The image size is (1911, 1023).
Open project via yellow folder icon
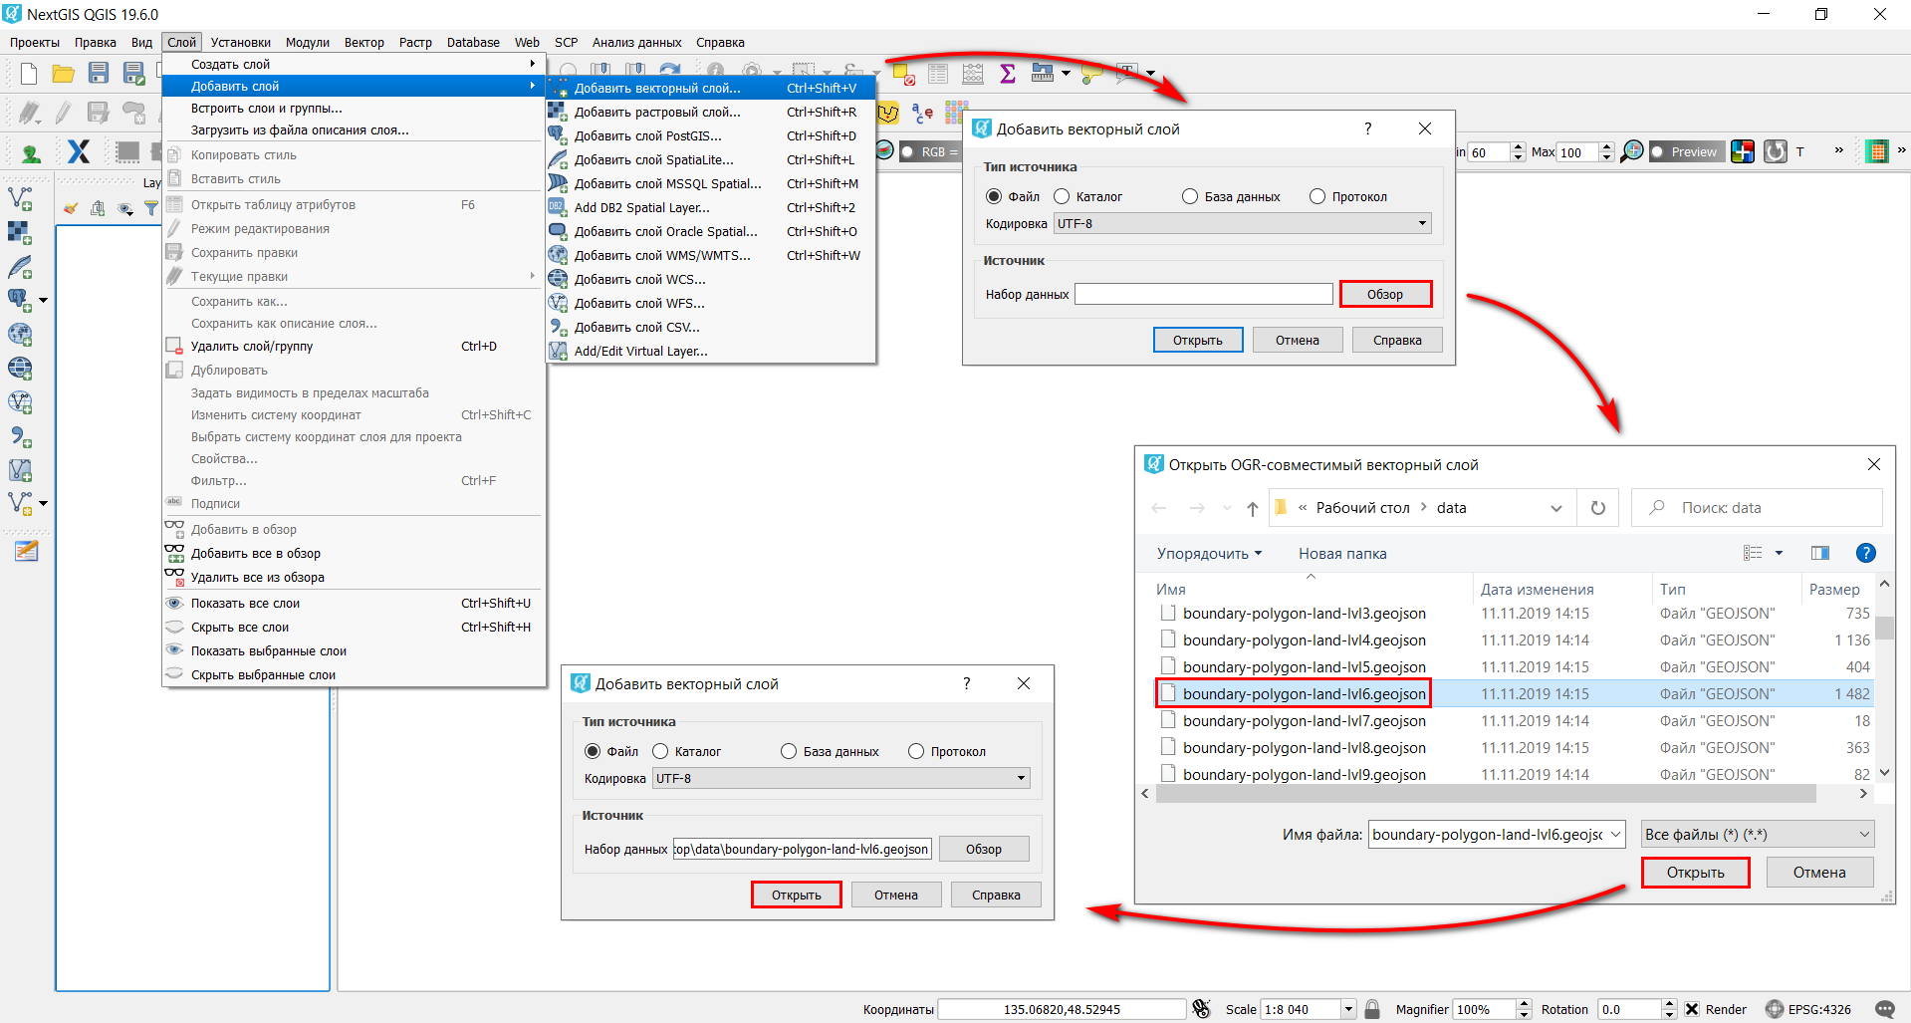coord(64,73)
